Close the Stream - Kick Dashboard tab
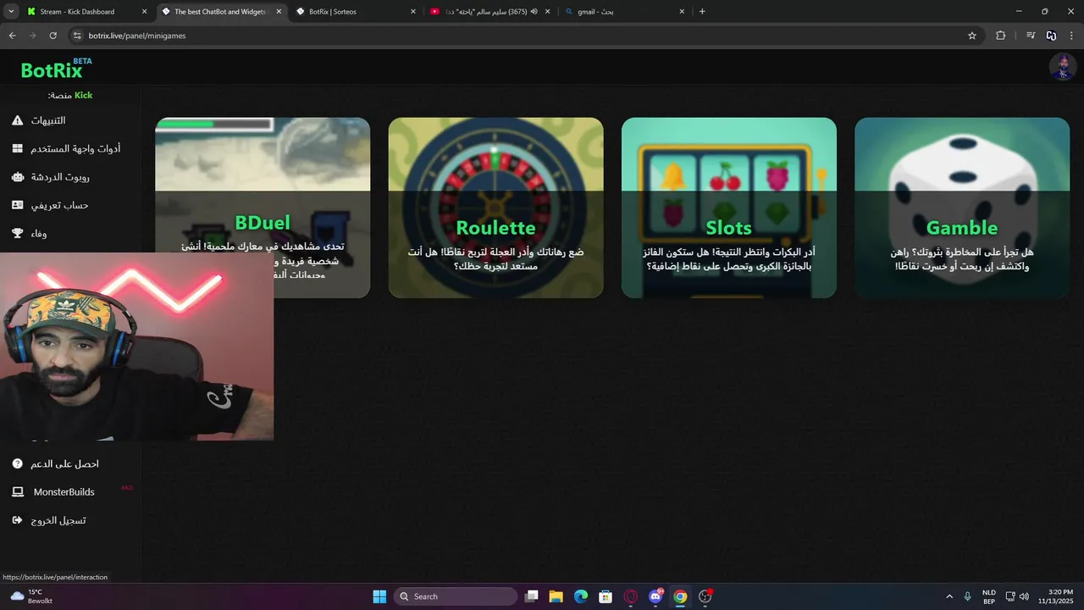The width and height of the screenshot is (1084, 610). 144,12
